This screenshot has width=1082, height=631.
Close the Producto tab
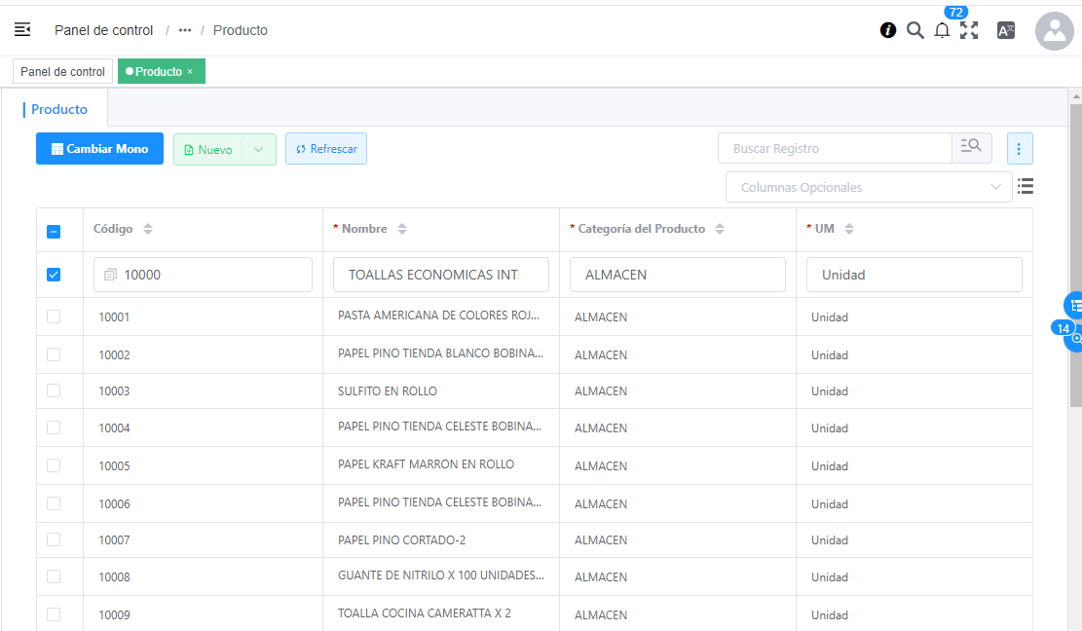point(190,72)
